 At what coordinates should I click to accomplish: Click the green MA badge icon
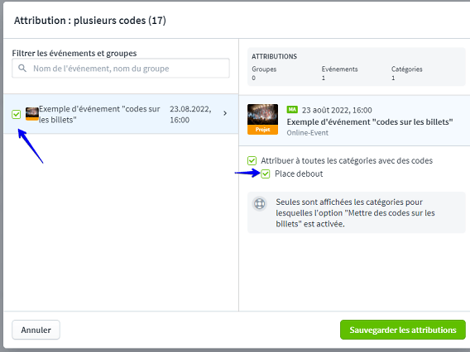point(292,110)
